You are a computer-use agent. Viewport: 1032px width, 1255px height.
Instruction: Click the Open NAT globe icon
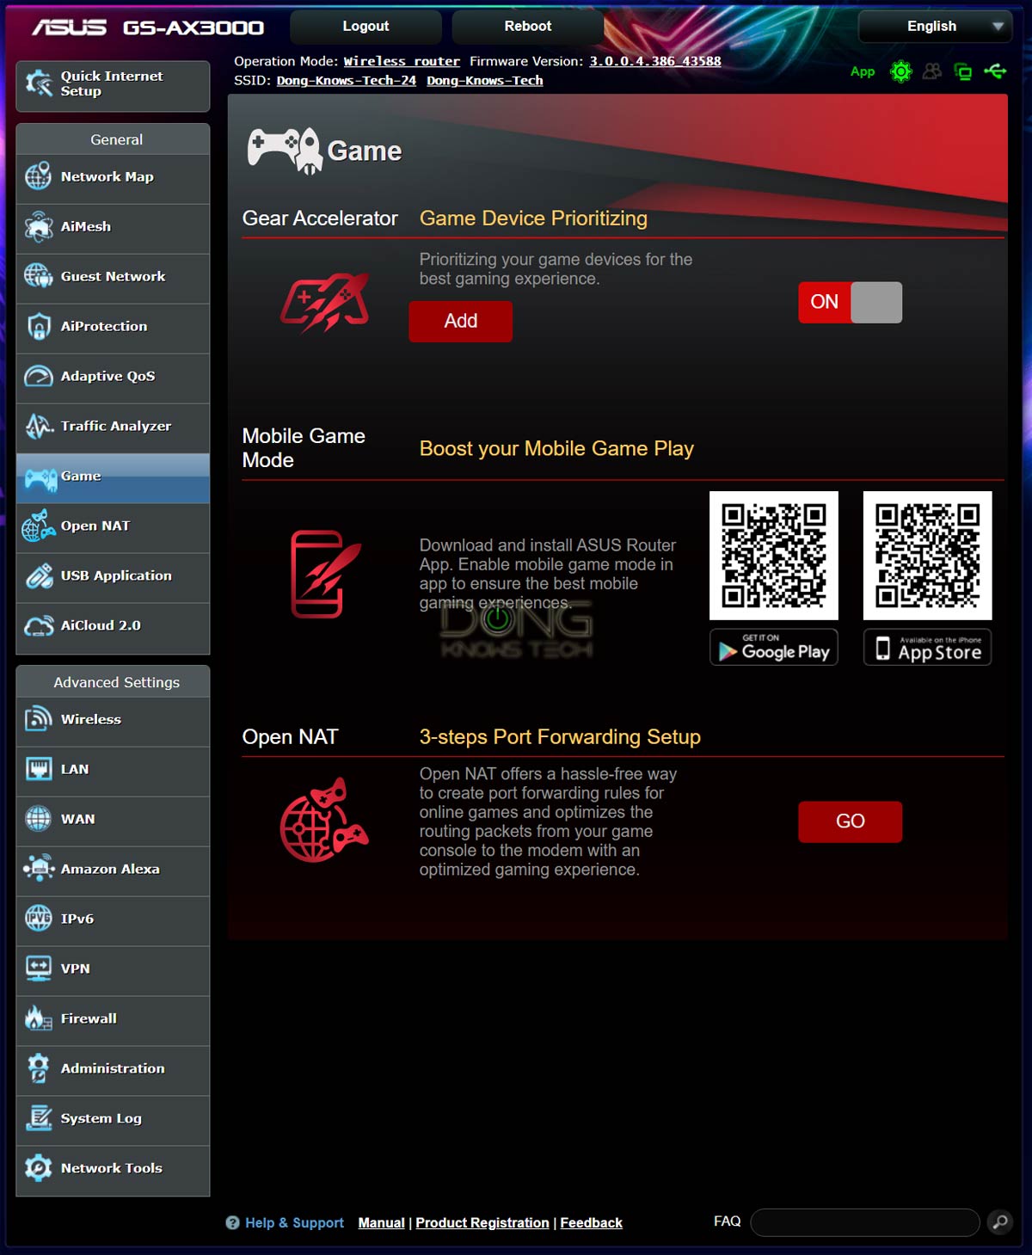(324, 821)
